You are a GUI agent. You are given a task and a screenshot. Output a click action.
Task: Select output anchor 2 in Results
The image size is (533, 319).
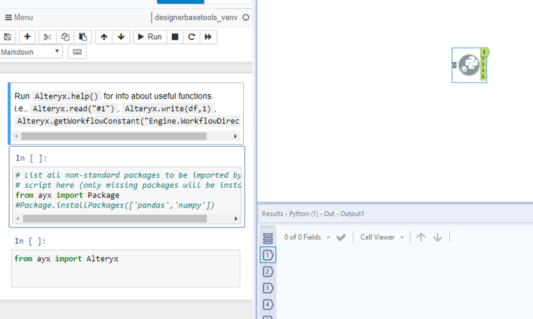(268, 272)
